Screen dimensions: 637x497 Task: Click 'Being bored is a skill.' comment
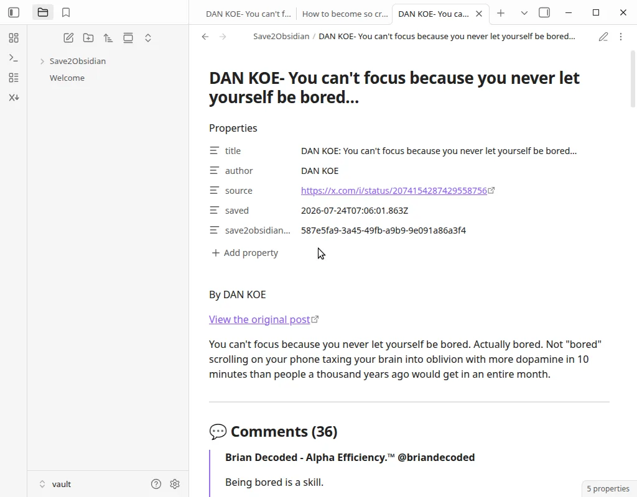[274, 482]
